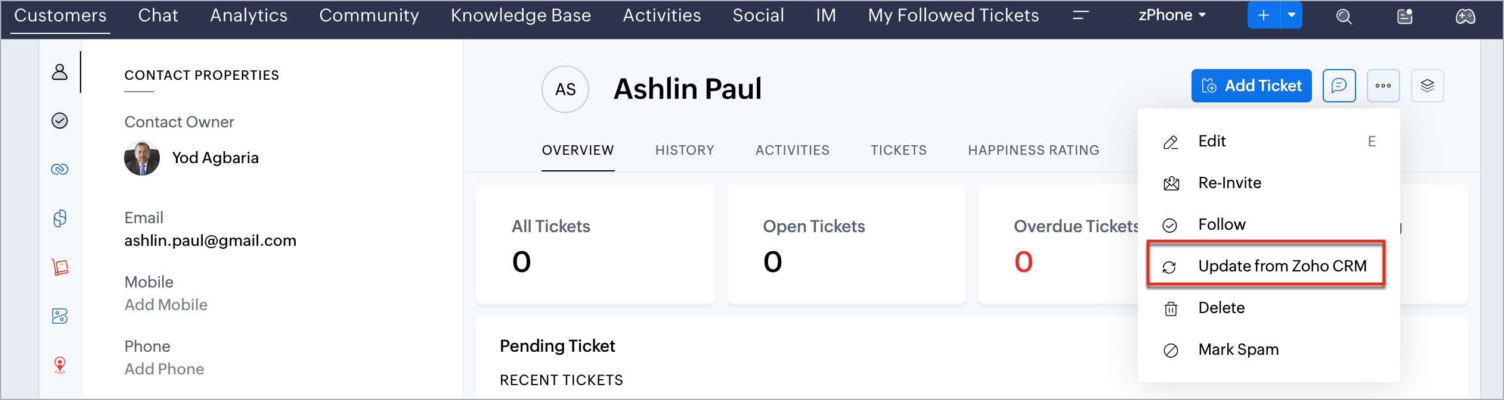The image size is (1504, 400).
Task: Click the red location pin sidebar icon
Action: pyautogui.click(x=60, y=365)
